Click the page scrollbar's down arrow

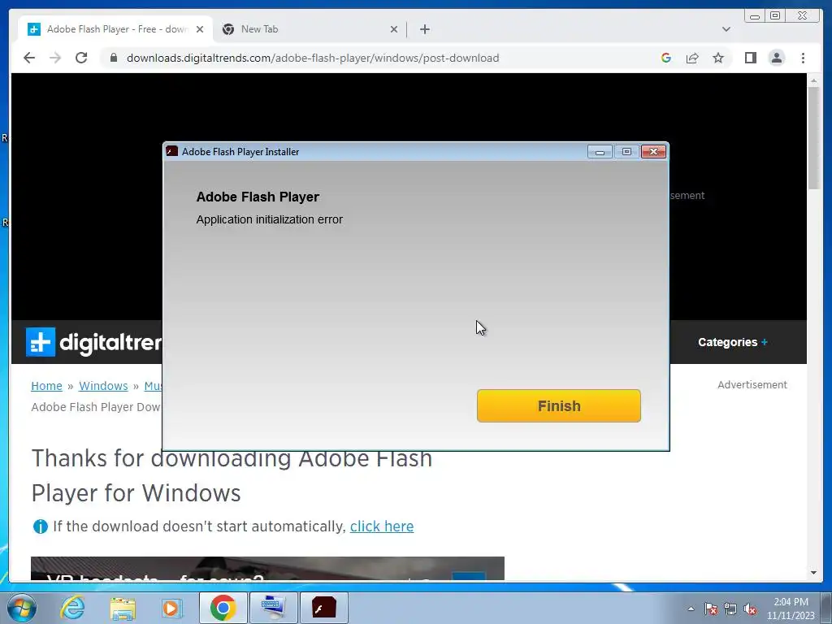[814, 573]
